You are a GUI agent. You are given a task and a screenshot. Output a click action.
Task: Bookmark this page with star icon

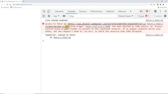pyautogui.click(x=154, y=4)
